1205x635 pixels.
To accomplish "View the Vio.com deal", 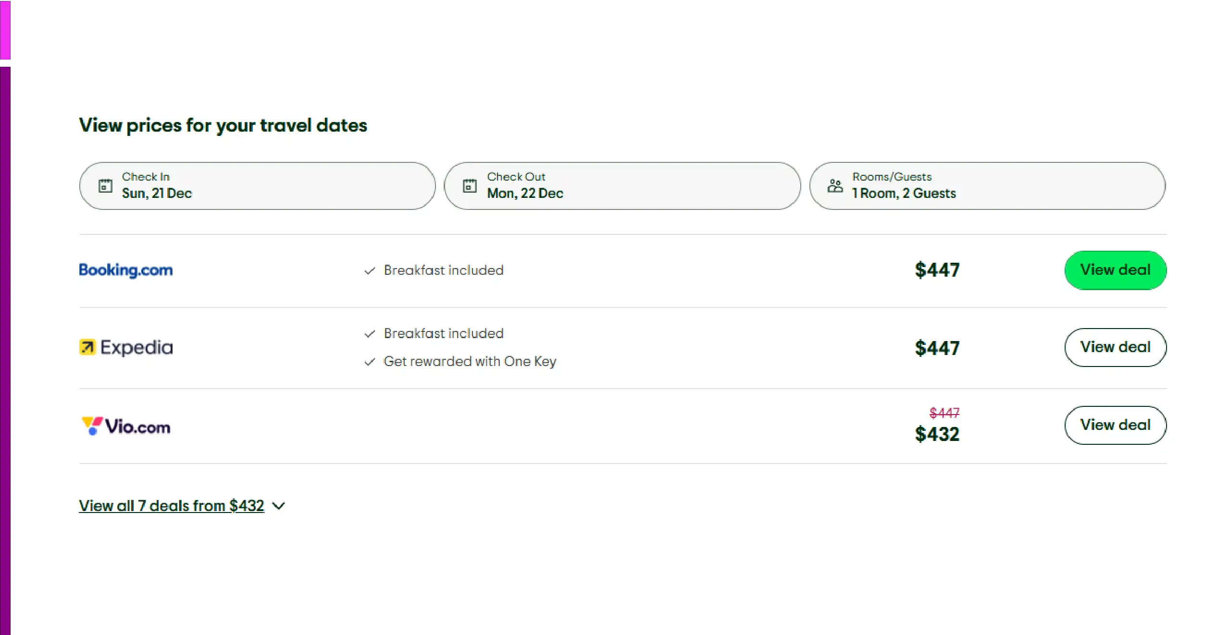I will tap(1115, 425).
